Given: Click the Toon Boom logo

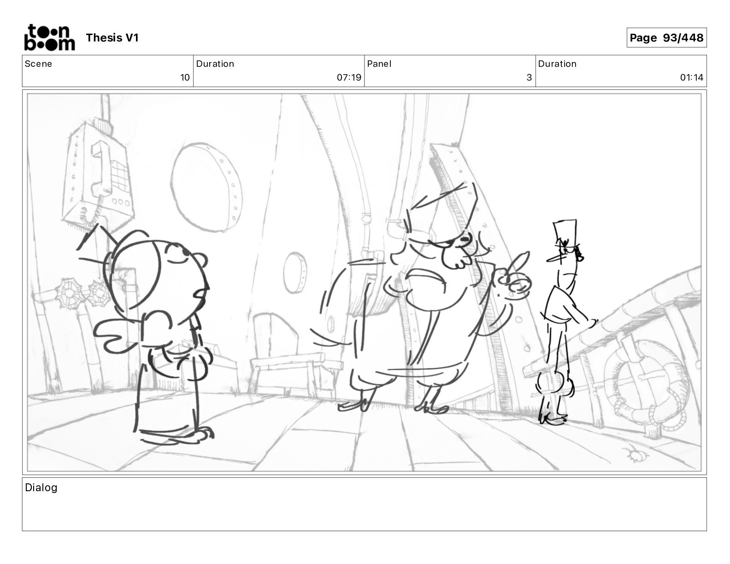Looking at the screenshot, I should pos(49,37).
